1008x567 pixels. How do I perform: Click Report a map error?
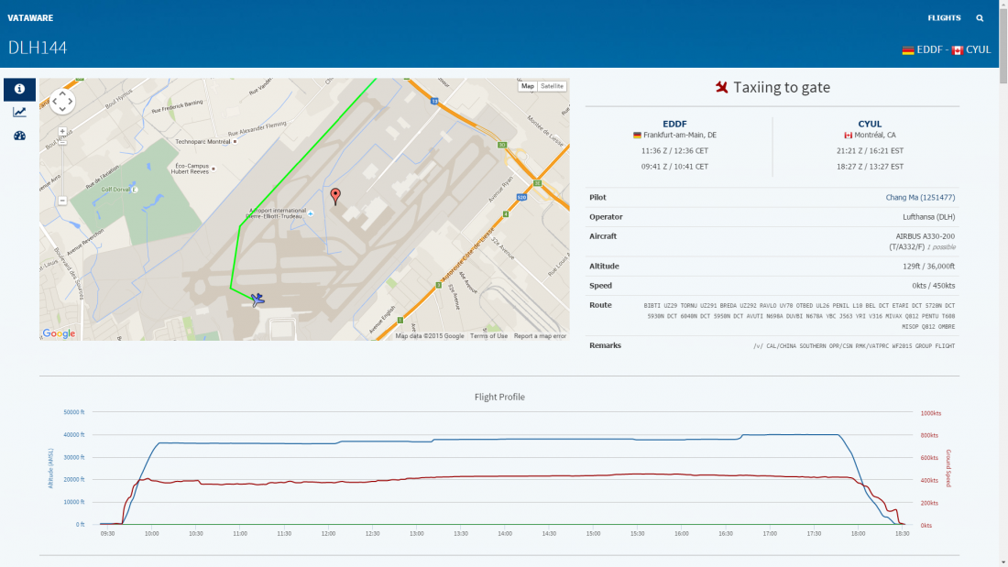540,335
